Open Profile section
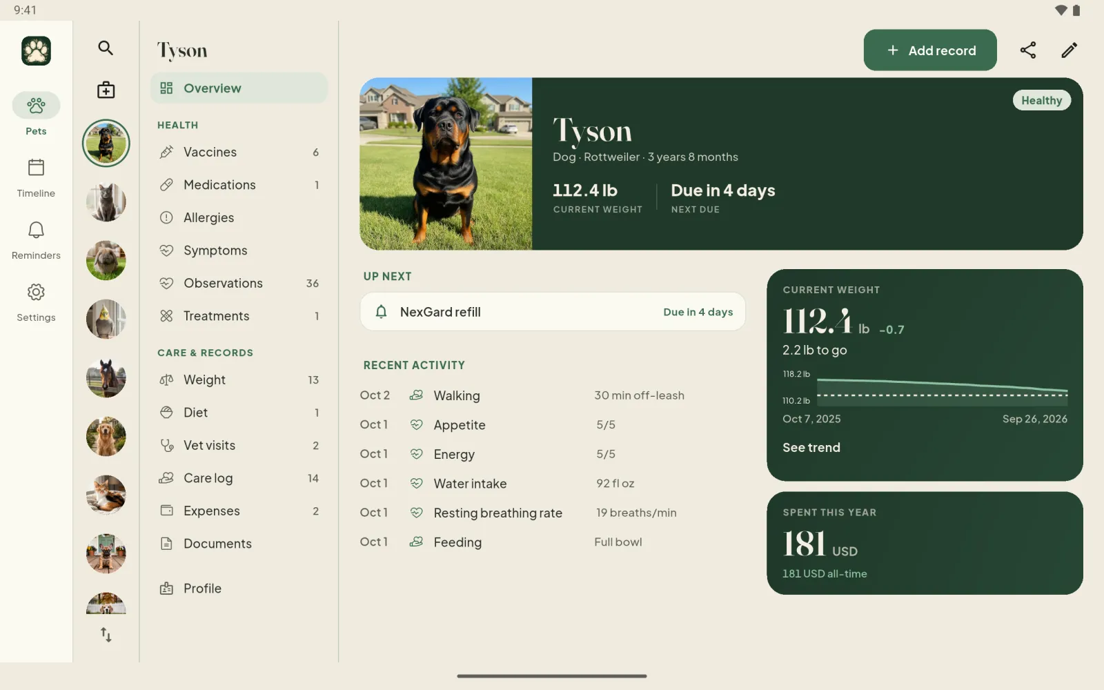Viewport: 1104px width, 690px height. [239, 589]
